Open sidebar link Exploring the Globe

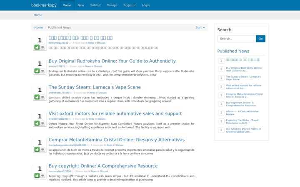(x=242, y=121)
